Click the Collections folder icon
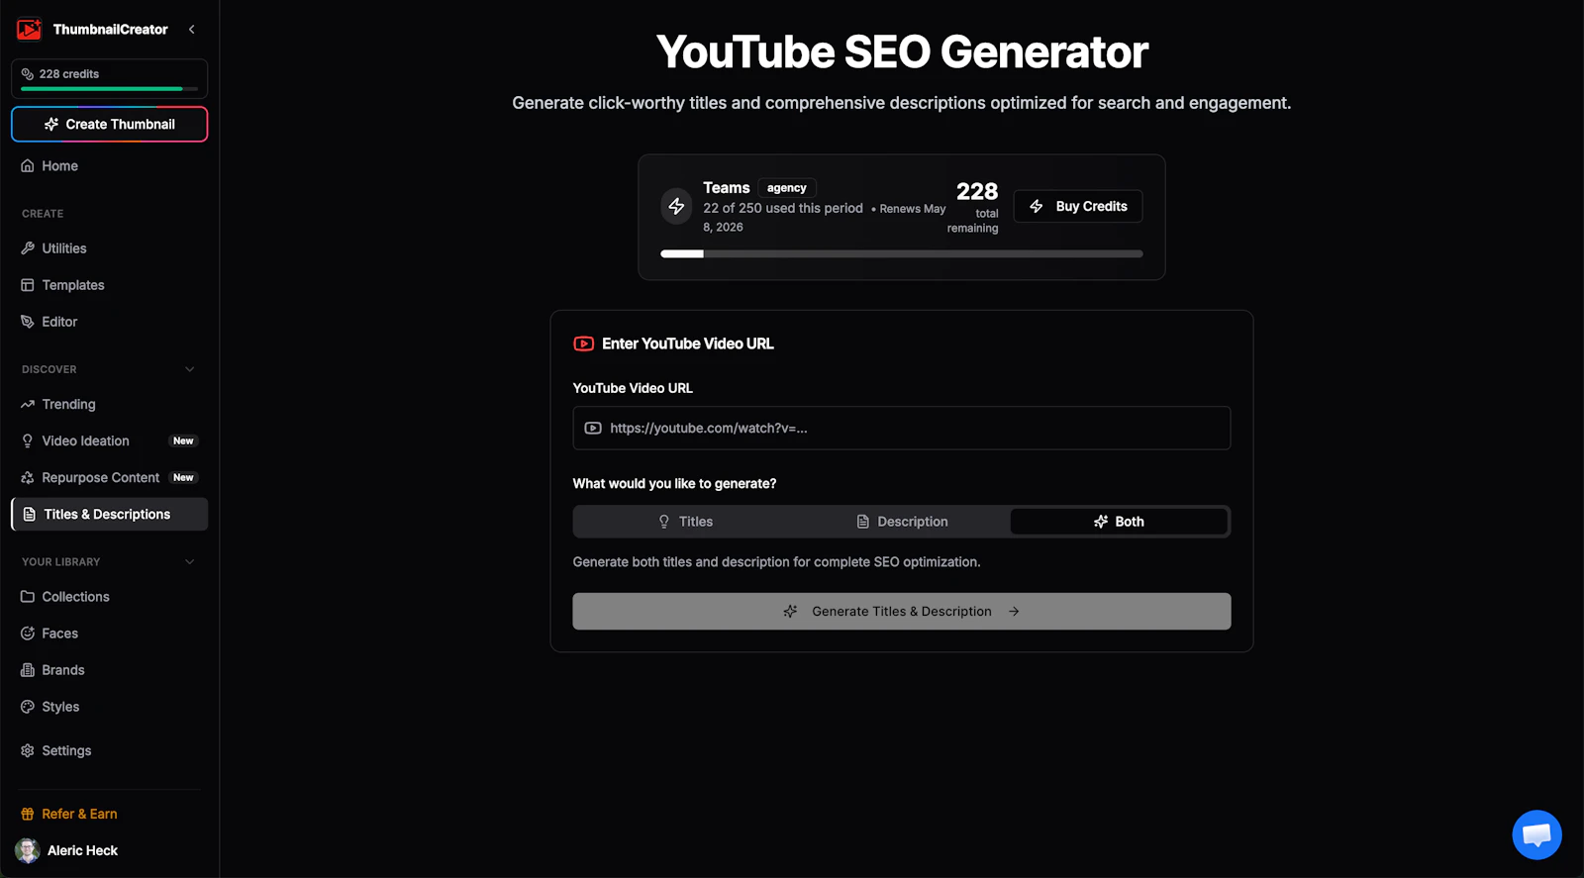This screenshot has height=878, width=1584. pyautogui.click(x=28, y=597)
